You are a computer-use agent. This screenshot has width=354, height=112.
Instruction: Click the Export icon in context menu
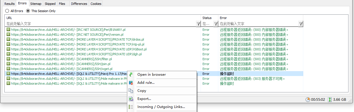point(131,99)
